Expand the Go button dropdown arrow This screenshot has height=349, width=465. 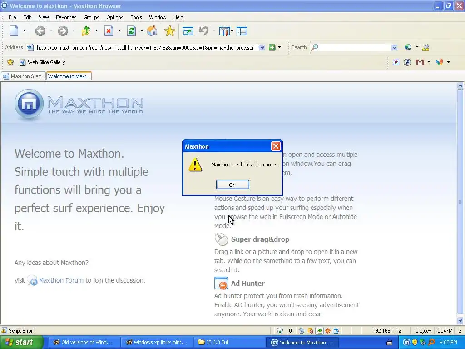pyautogui.click(x=279, y=47)
